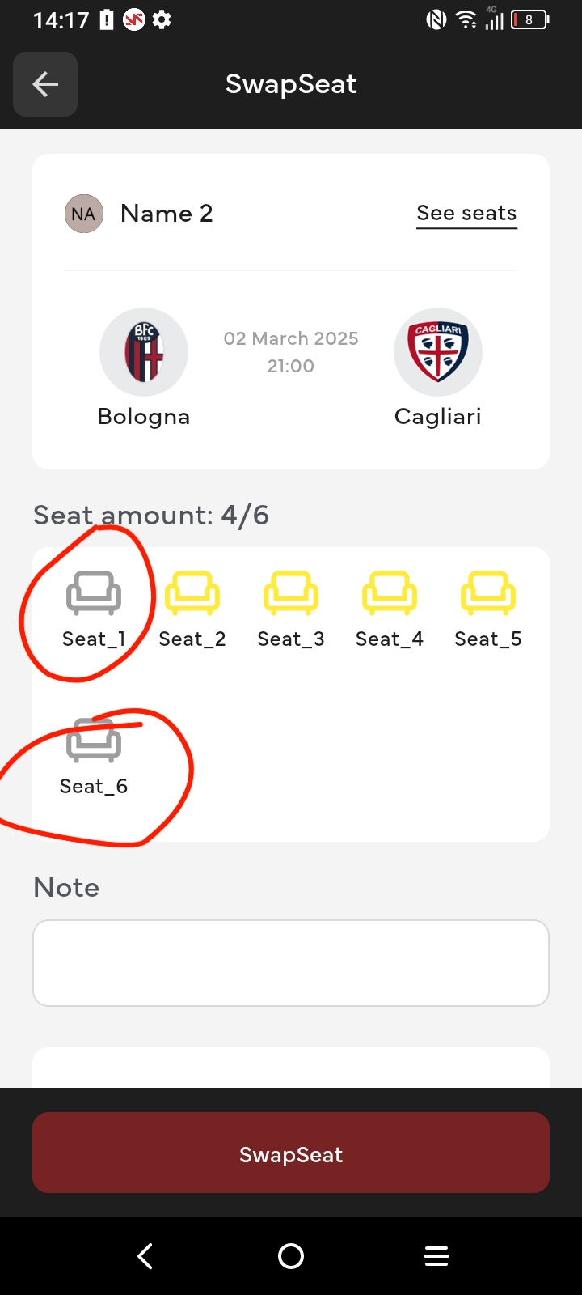Tap the battery indicator in status bar
This screenshot has width=582, height=1295.
530,19
